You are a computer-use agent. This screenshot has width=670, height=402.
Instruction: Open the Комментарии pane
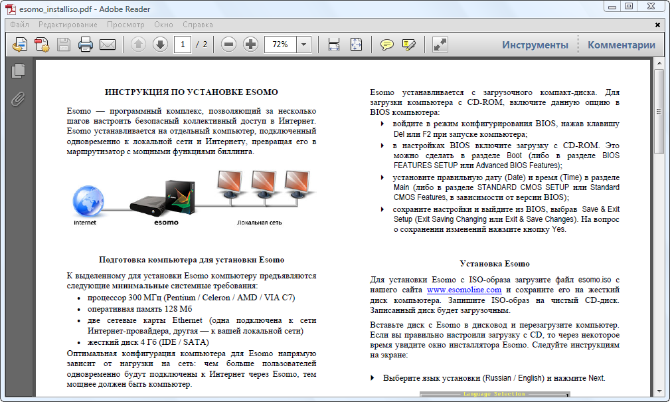(x=622, y=45)
